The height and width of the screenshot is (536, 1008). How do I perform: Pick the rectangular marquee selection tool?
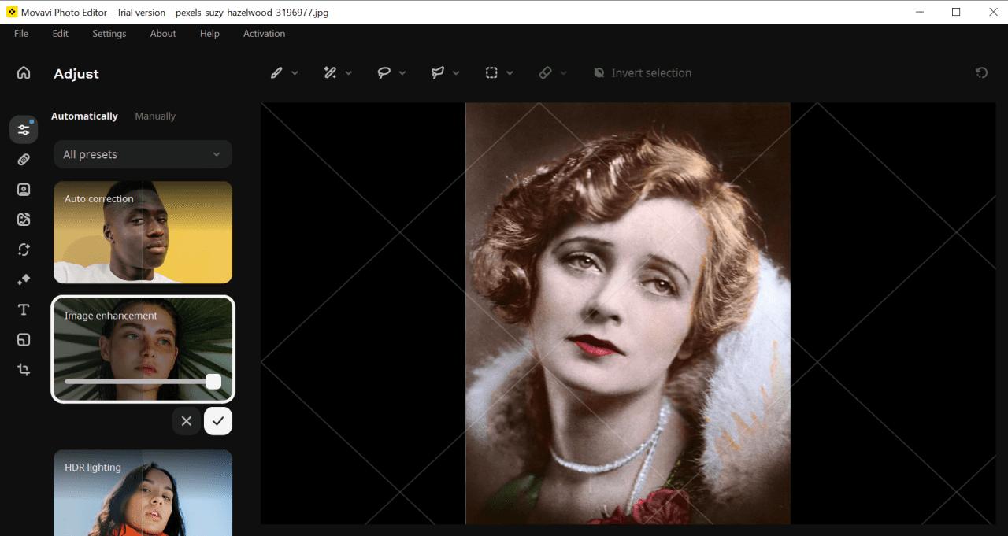tap(491, 73)
